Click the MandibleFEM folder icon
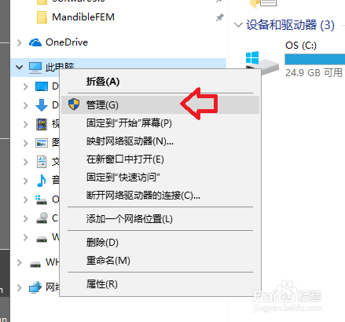 (42, 17)
